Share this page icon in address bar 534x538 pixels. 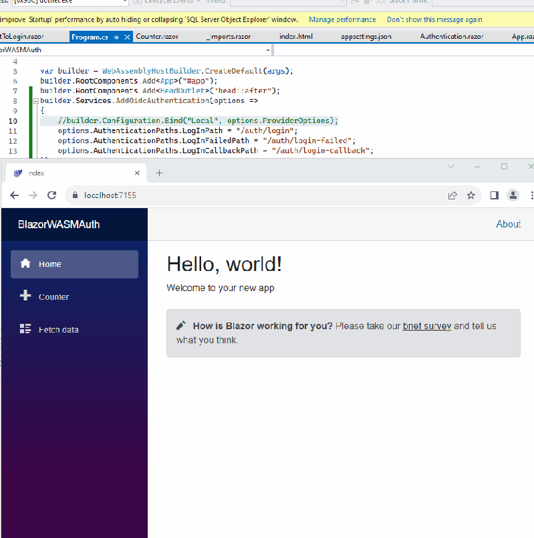(452, 195)
